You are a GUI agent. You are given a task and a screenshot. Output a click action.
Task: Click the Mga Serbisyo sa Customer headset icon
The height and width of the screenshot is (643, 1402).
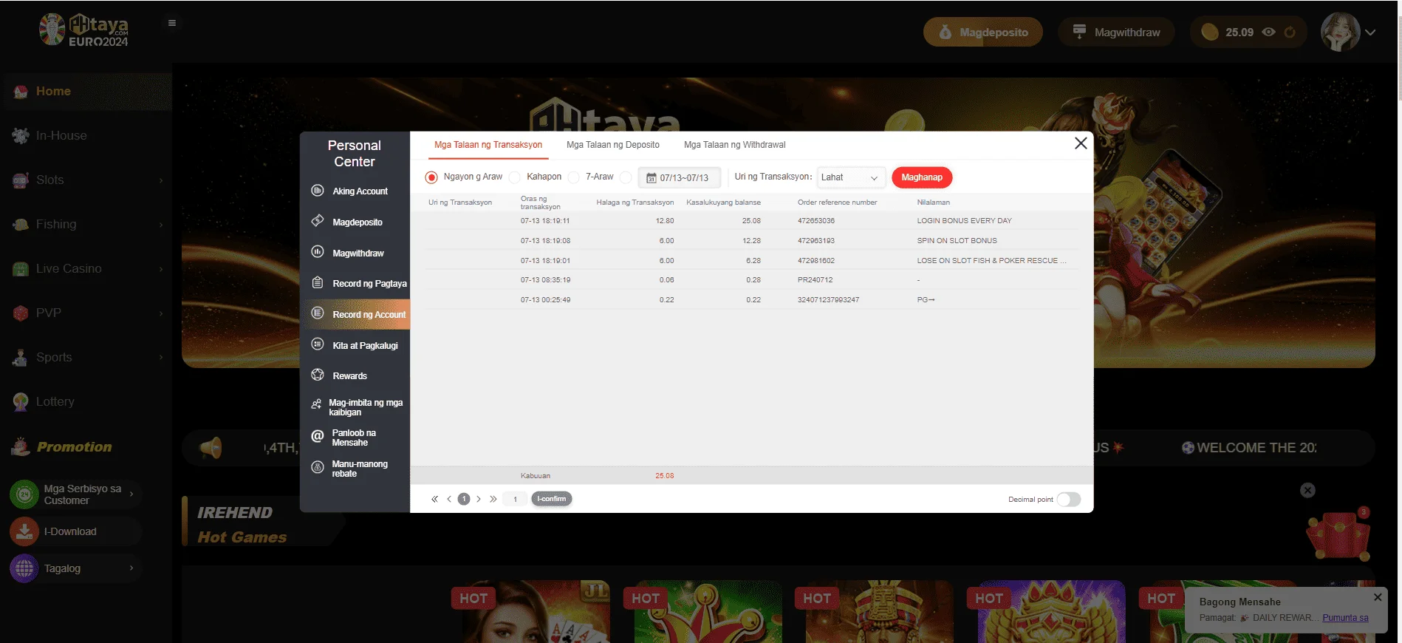coord(24,494)
